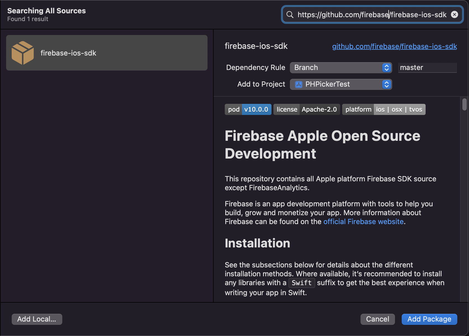Image resolution: width=469 pixels, height=336 pixels.
Task: Click the Add Package button
Action: 429,319
